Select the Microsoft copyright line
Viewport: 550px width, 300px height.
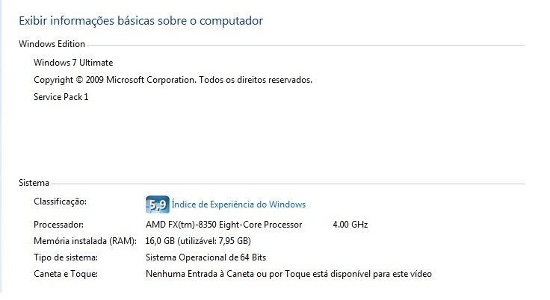pyautogui.click(x=173, y=80)
